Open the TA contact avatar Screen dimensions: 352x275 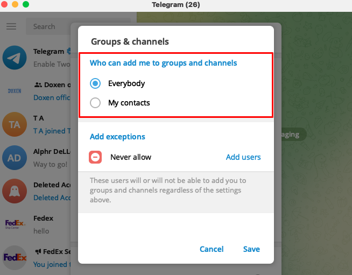click(x=15, y=124)
